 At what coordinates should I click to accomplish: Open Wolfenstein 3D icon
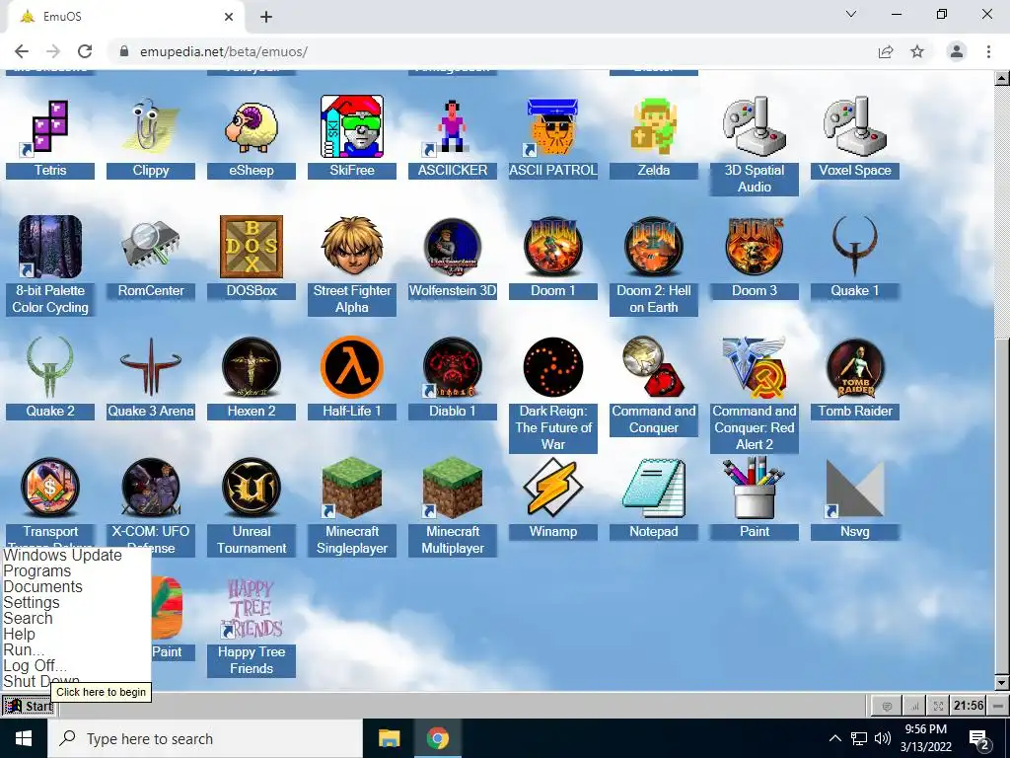click(452, 247)
